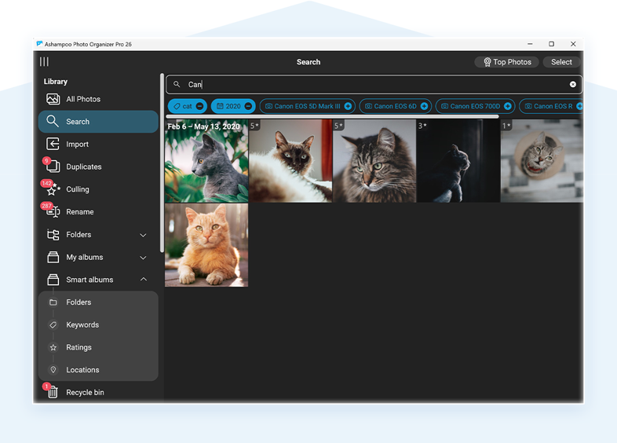Viewport: 617px width, 443px height.
Task: Click the Canon EOS 6D chip label
Action: pyautogui.click(x=395, y=106)
